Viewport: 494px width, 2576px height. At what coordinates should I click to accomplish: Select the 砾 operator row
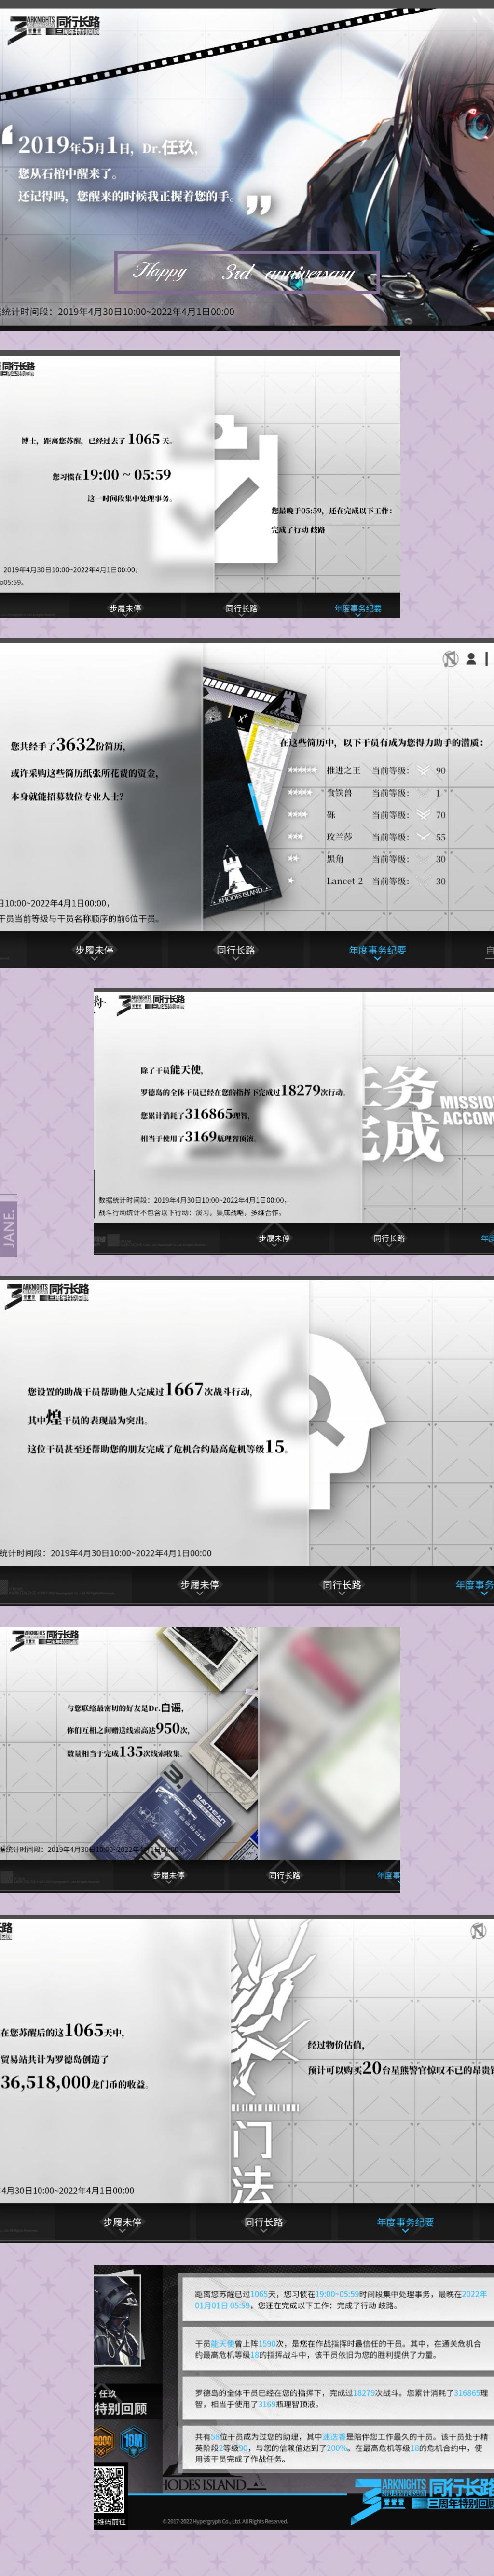pos(367,814)
